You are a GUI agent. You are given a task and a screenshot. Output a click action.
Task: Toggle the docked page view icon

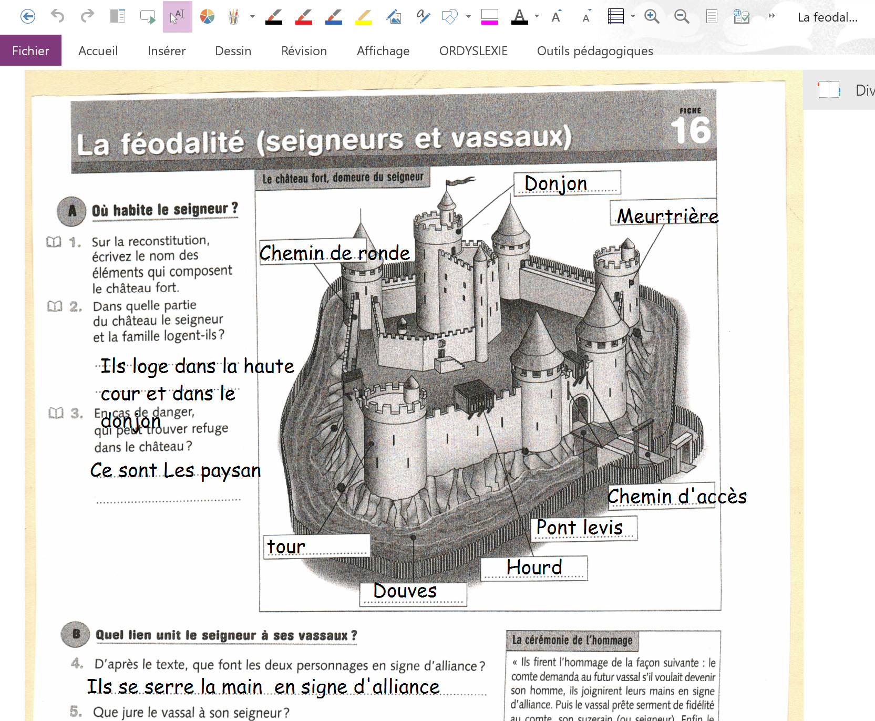[x=118, y=17]
